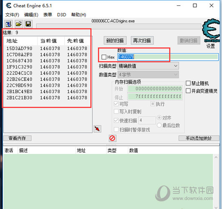
Task: Click the fast scan alignment field 4
Action: (x=147, y=120)
